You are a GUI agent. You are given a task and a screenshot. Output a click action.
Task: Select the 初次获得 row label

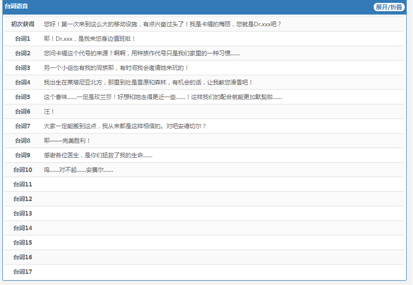(x=23, y=24)
